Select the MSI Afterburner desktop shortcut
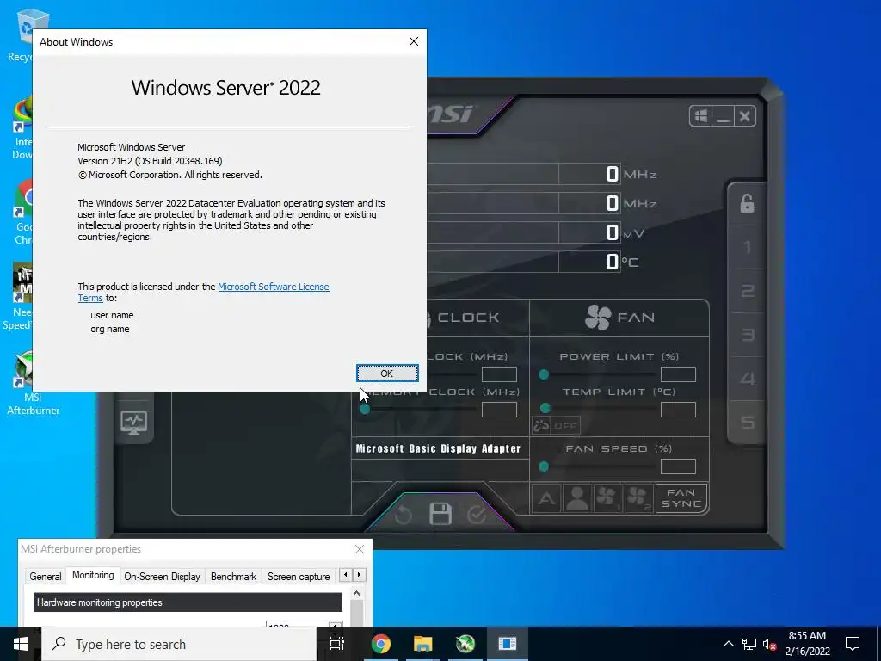 point(32,384)
